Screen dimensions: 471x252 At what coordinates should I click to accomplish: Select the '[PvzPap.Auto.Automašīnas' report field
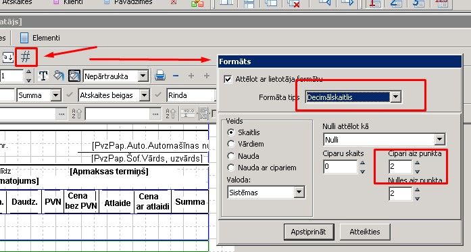point(150,146)
